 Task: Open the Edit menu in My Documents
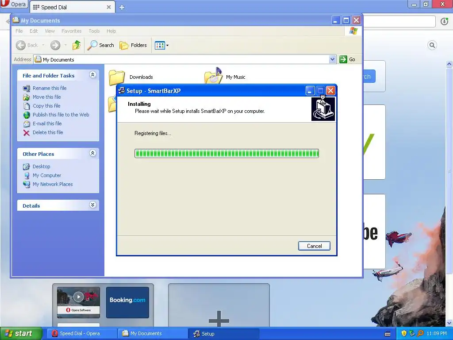coord(34,31)
